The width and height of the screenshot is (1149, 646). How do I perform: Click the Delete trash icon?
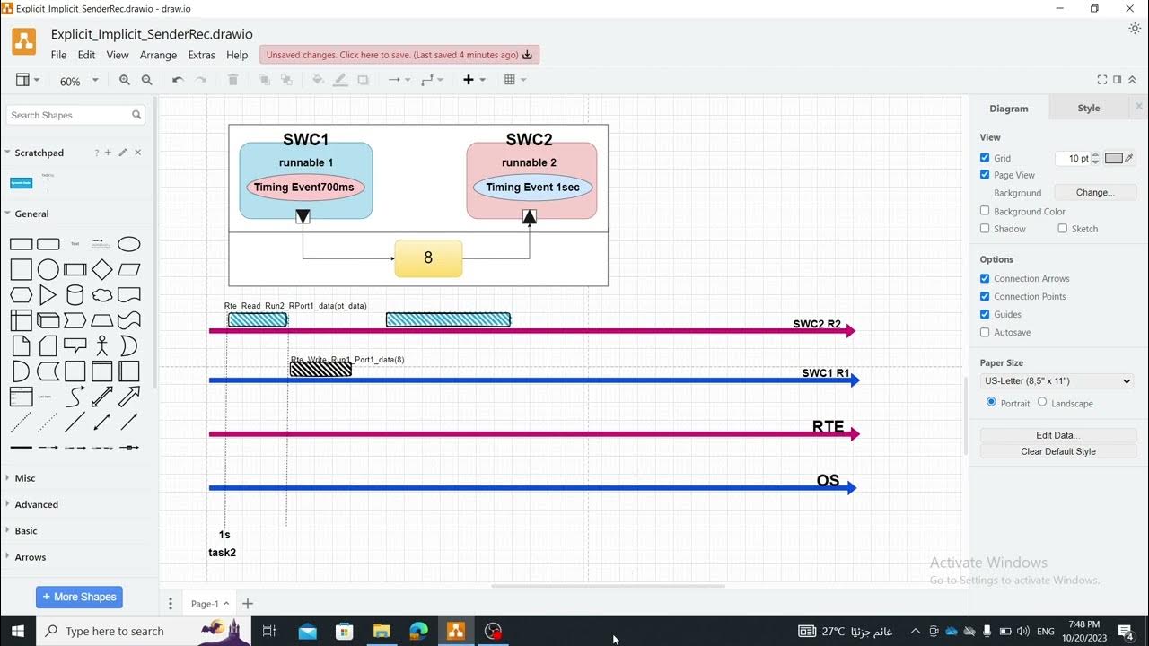[x=233, y=80]
